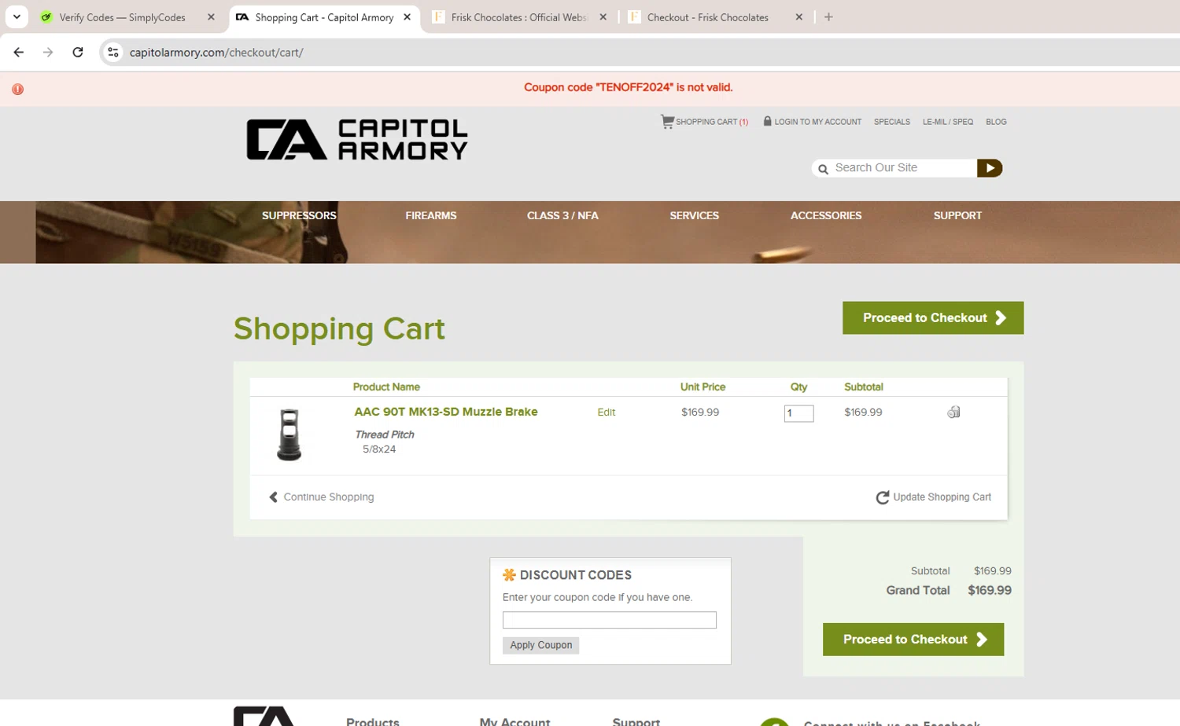Edit the muzzle brake cart item
This screenshot has width=1180, height=726.
[x=606, y=412]
